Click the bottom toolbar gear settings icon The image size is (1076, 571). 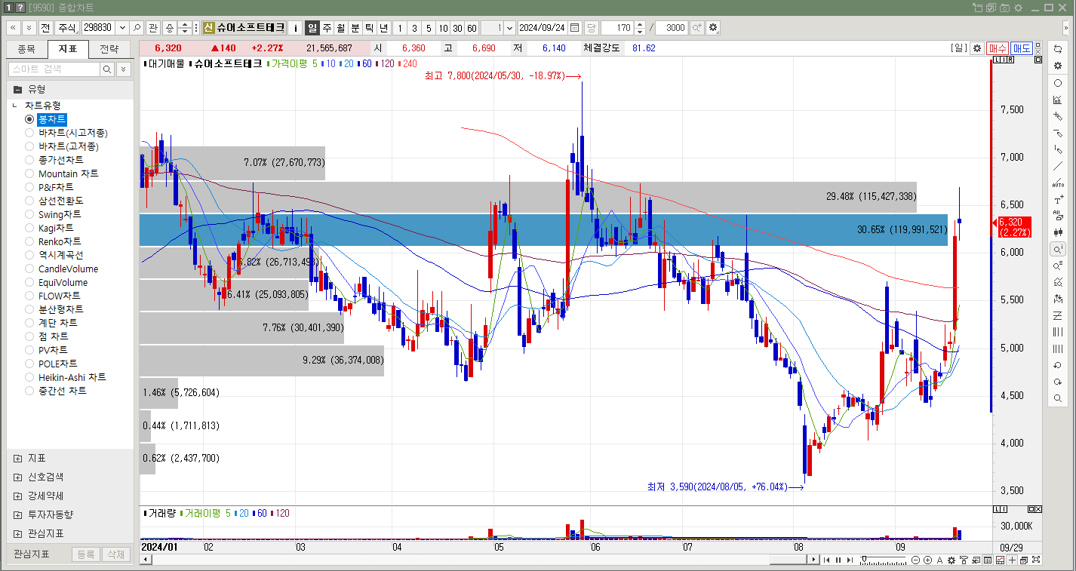(x=951, y=560)
